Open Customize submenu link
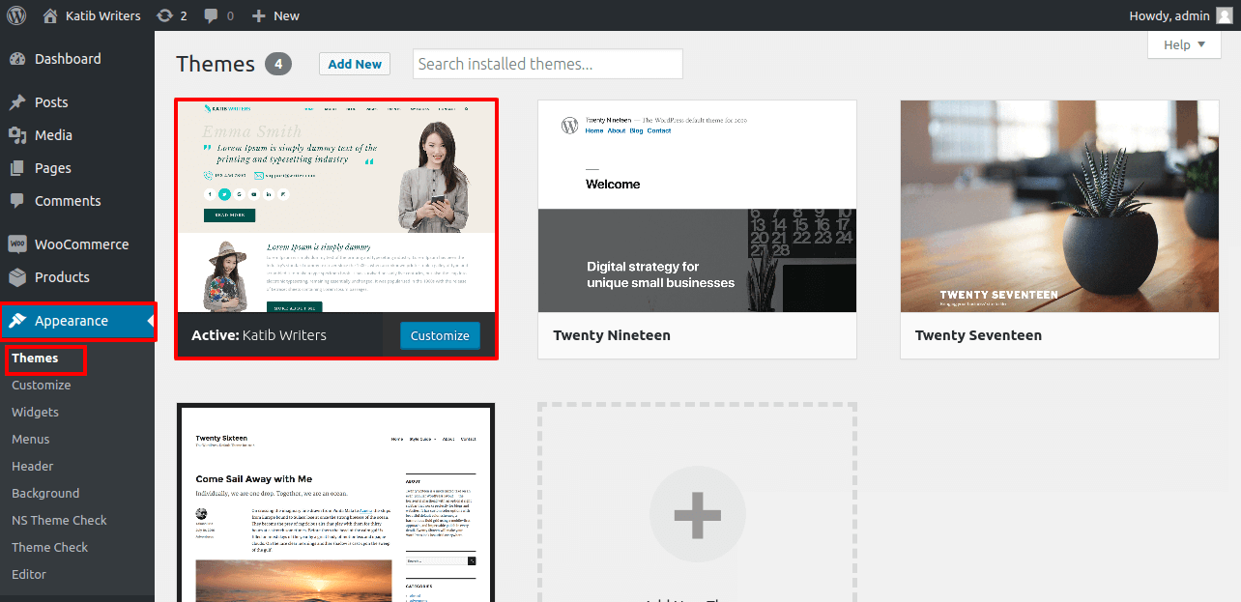Viewport: 1241px width, 602px height. 42,385
